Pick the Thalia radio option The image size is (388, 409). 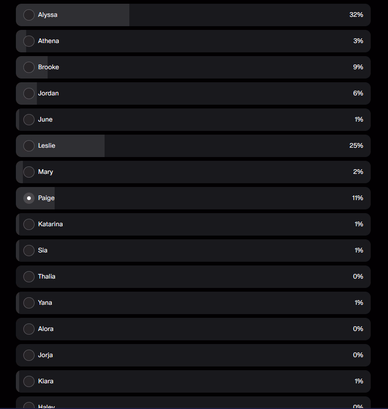[29, 277]
